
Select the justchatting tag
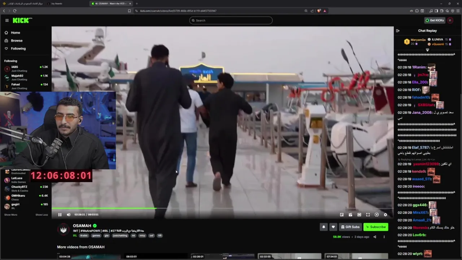[x=120, y=235]
